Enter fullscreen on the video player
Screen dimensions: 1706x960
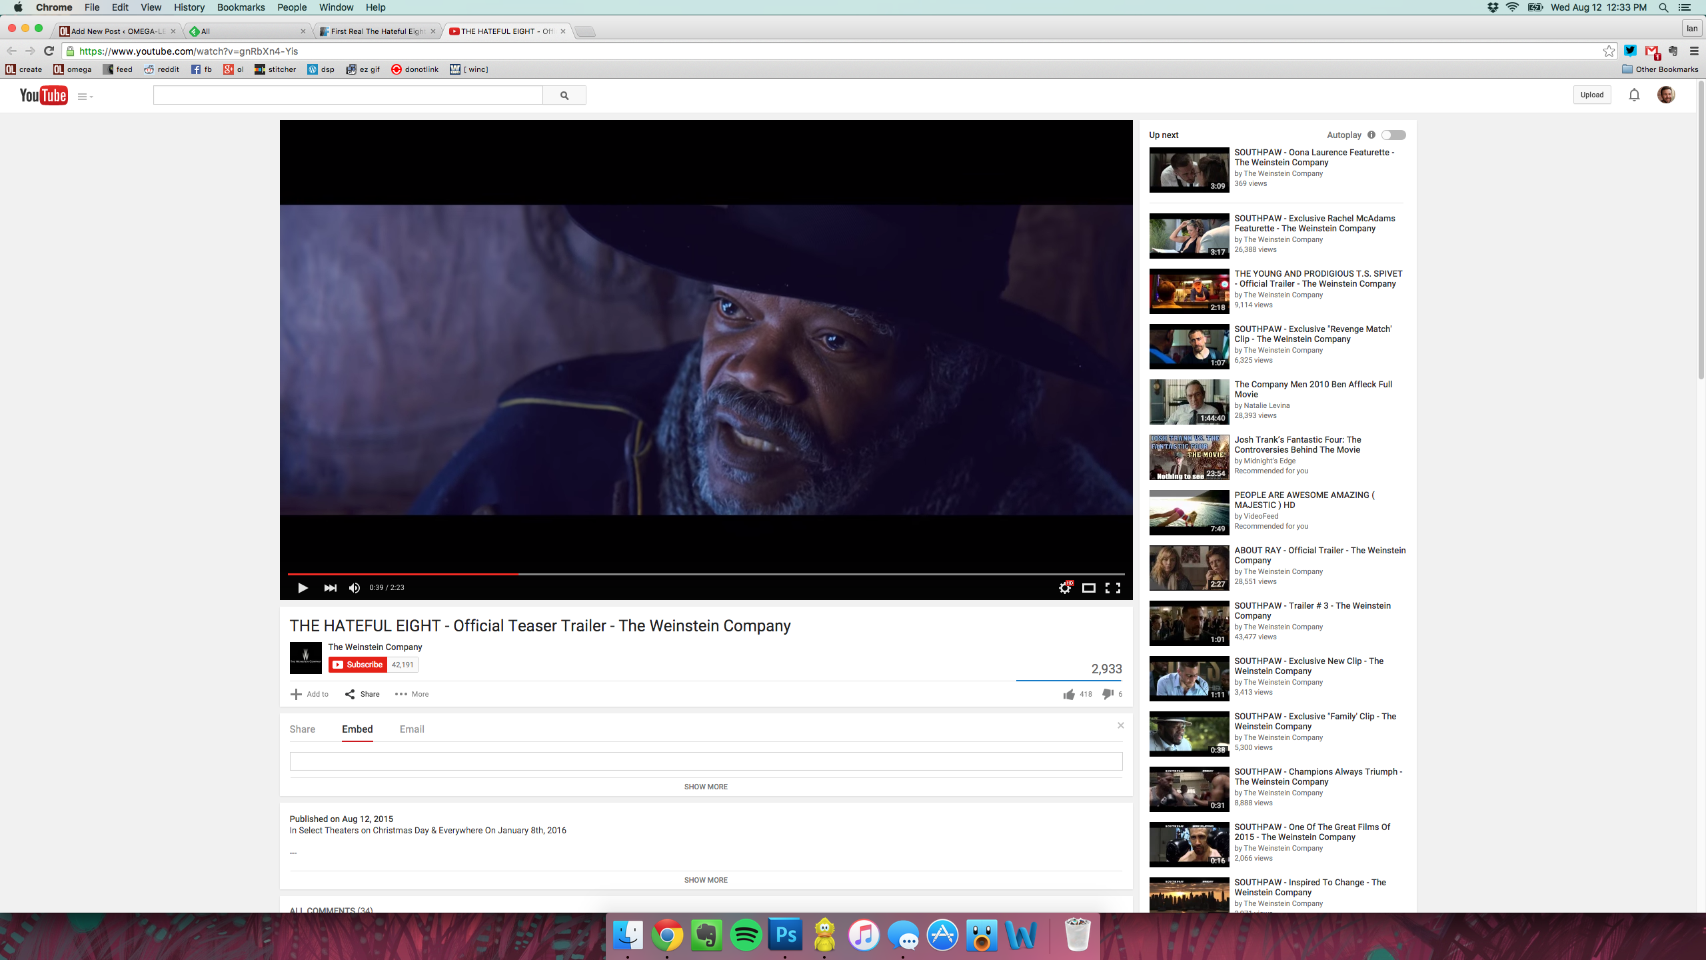pos(1113,587)
